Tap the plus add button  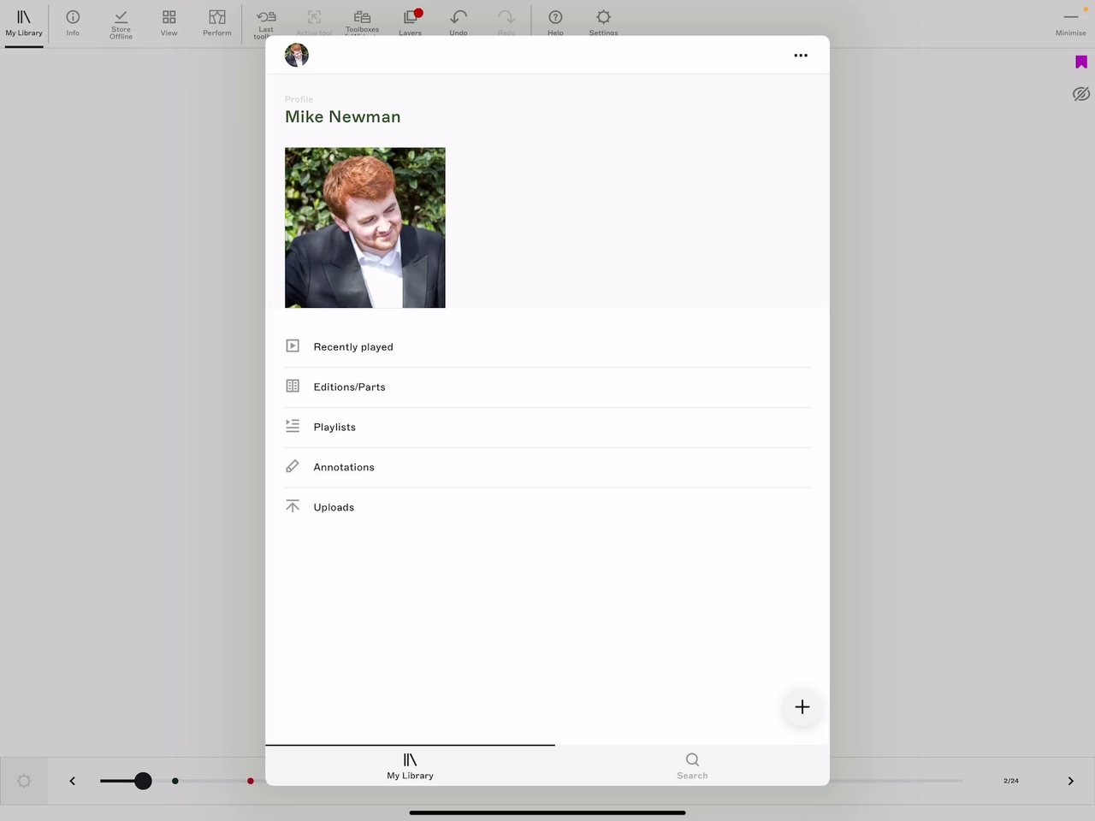(802, 707)
